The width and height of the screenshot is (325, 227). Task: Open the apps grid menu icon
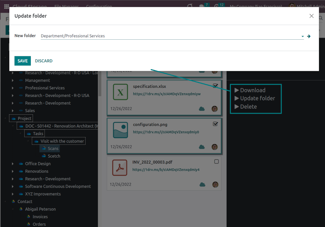click(x=6, y=6)
